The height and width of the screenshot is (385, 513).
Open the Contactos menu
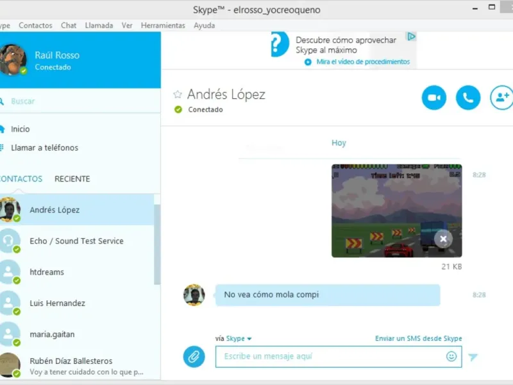coord(35,25)
